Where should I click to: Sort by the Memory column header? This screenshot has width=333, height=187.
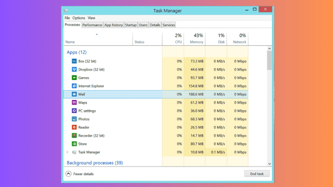[194, 39]
